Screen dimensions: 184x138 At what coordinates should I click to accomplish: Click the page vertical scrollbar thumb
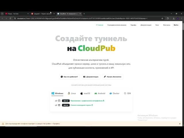[183, 26]
